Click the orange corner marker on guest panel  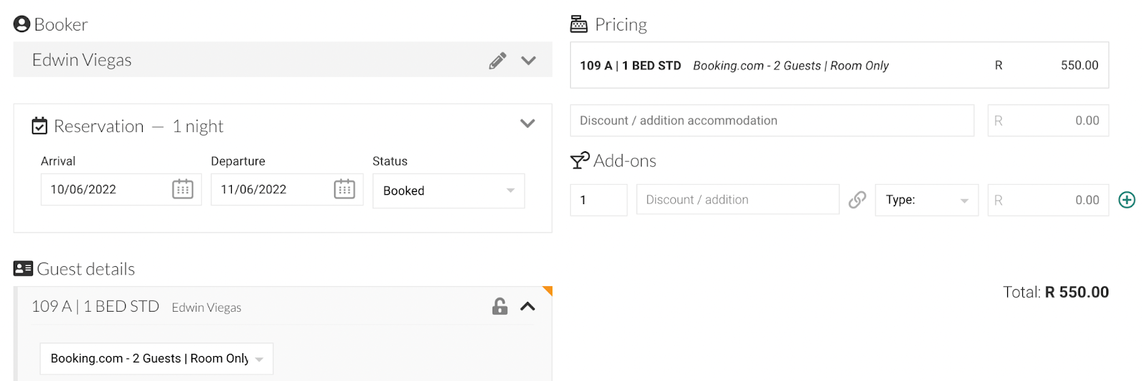point(548,290)
